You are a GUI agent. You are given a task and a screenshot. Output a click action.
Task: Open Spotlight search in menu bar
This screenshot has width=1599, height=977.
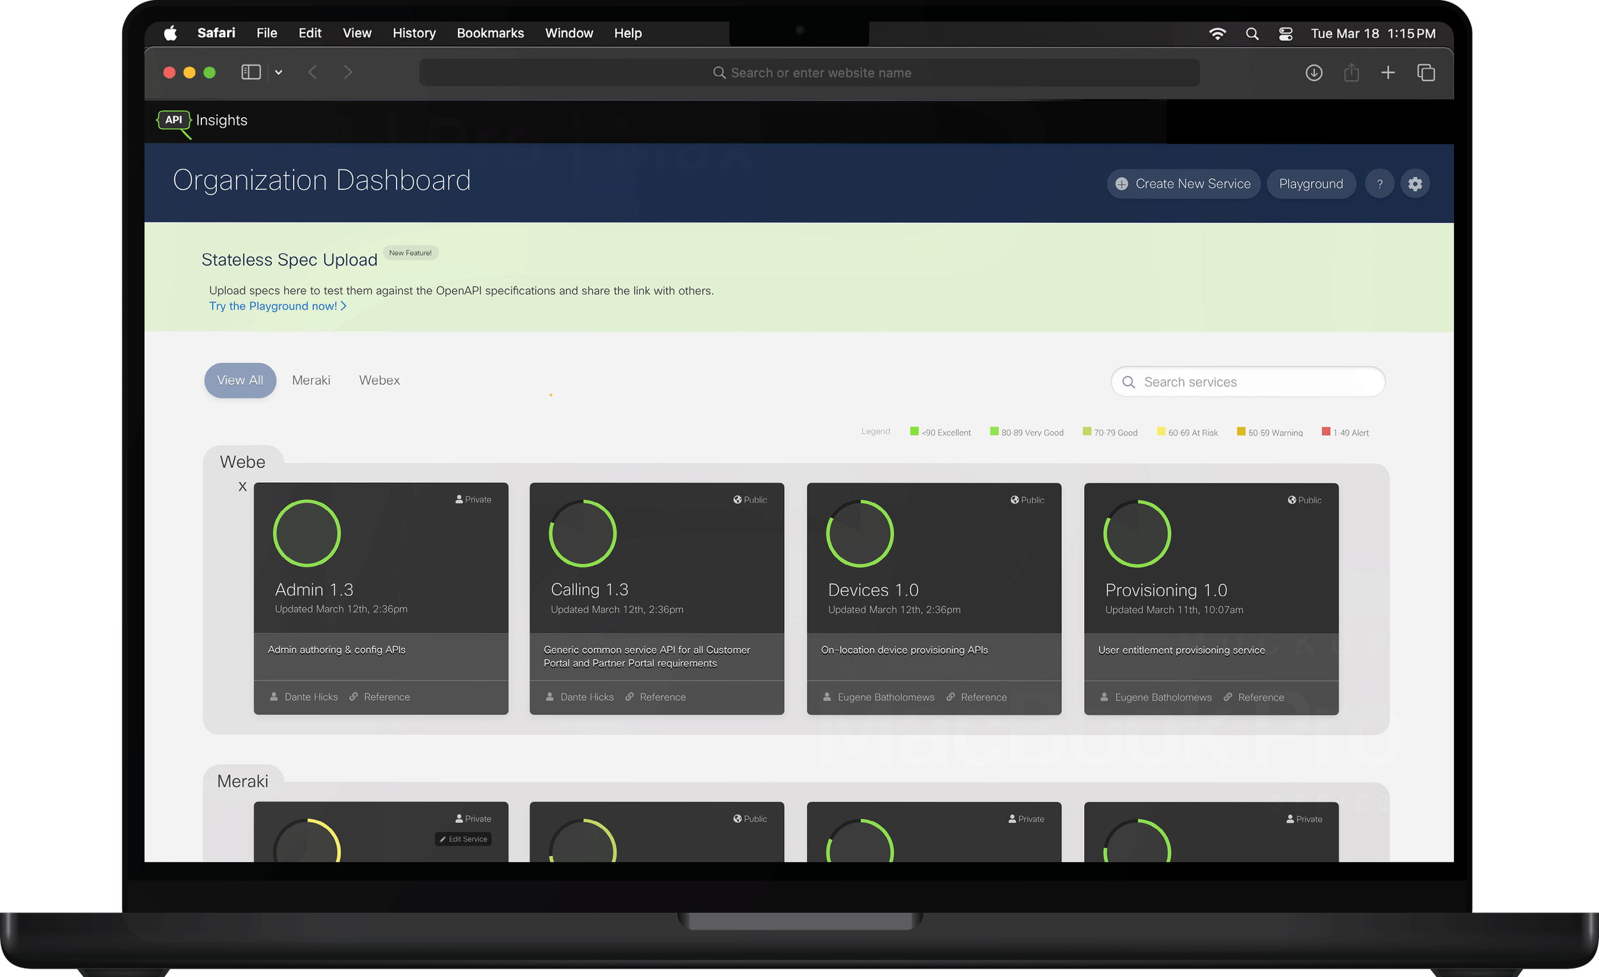(x=1252, y=34)
